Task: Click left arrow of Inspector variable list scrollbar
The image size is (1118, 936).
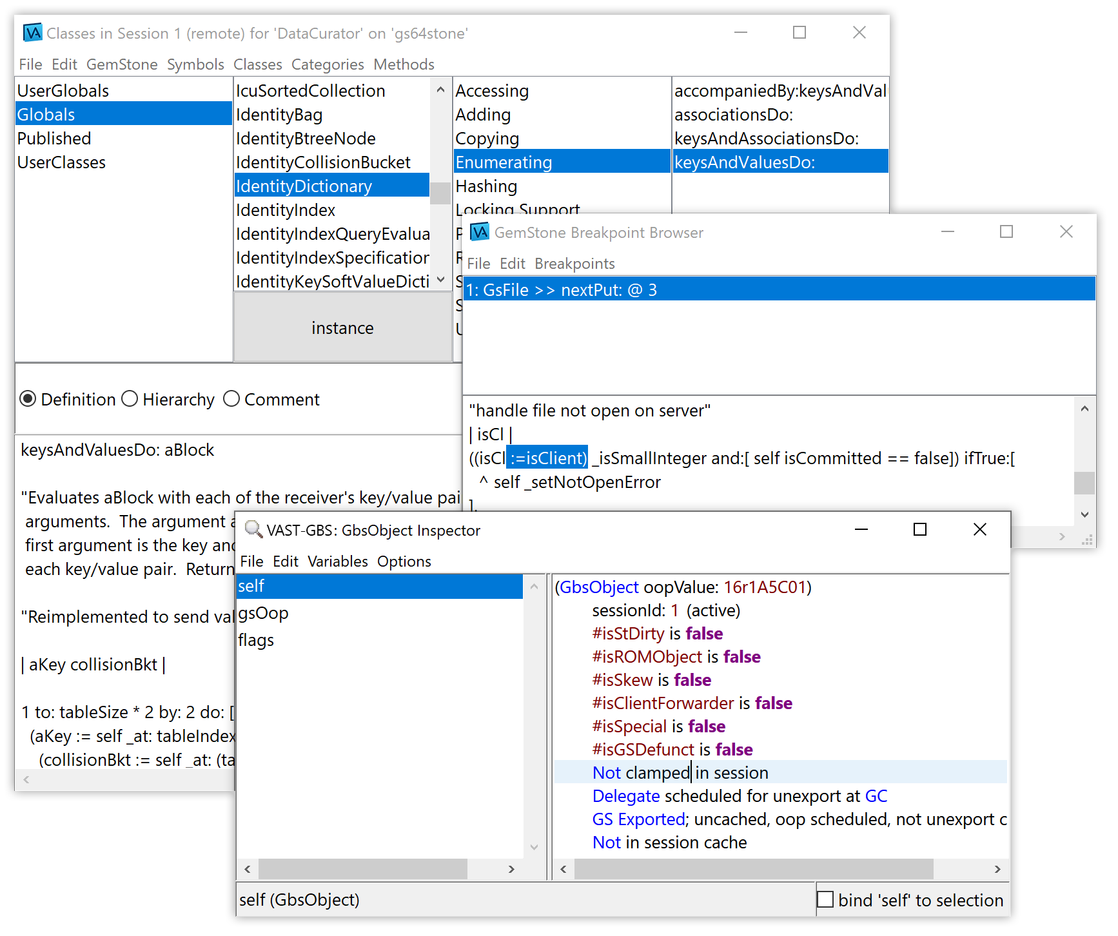Action: tap(248, 869)
